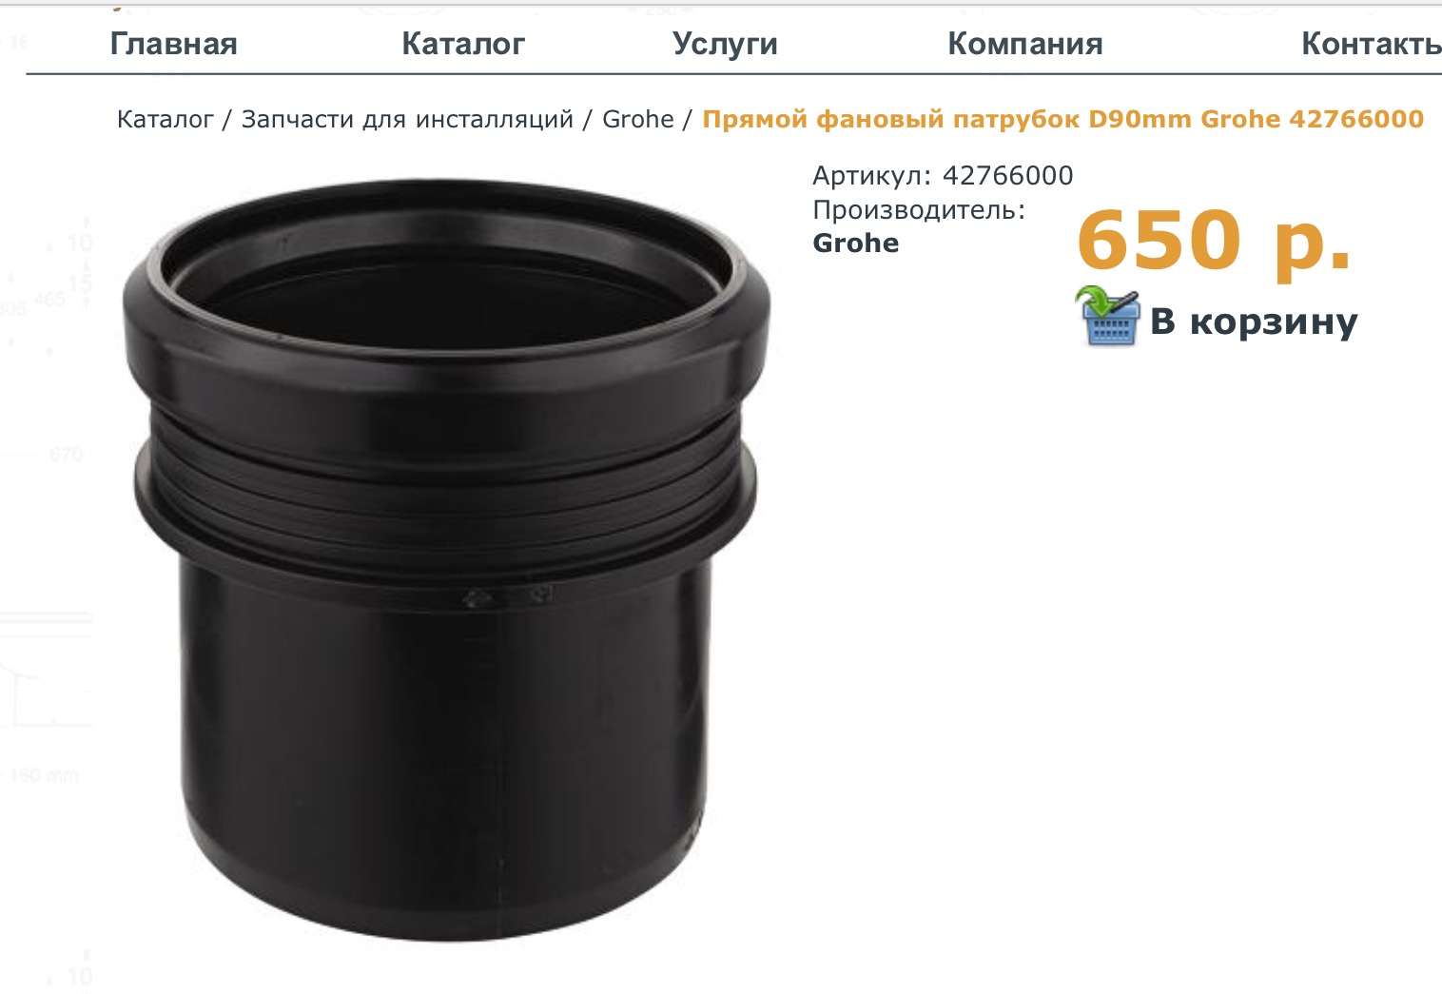Select the Компания menu item
Screen dimensions: 1442x994
pos(1025,44)
